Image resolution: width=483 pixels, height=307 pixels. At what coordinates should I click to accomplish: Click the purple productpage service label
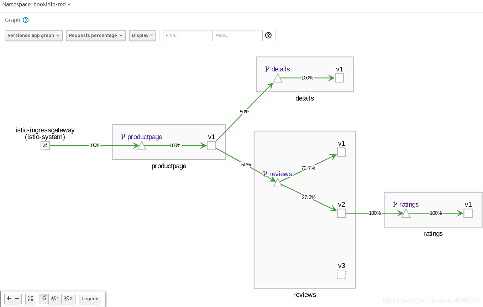coord(145,137)
